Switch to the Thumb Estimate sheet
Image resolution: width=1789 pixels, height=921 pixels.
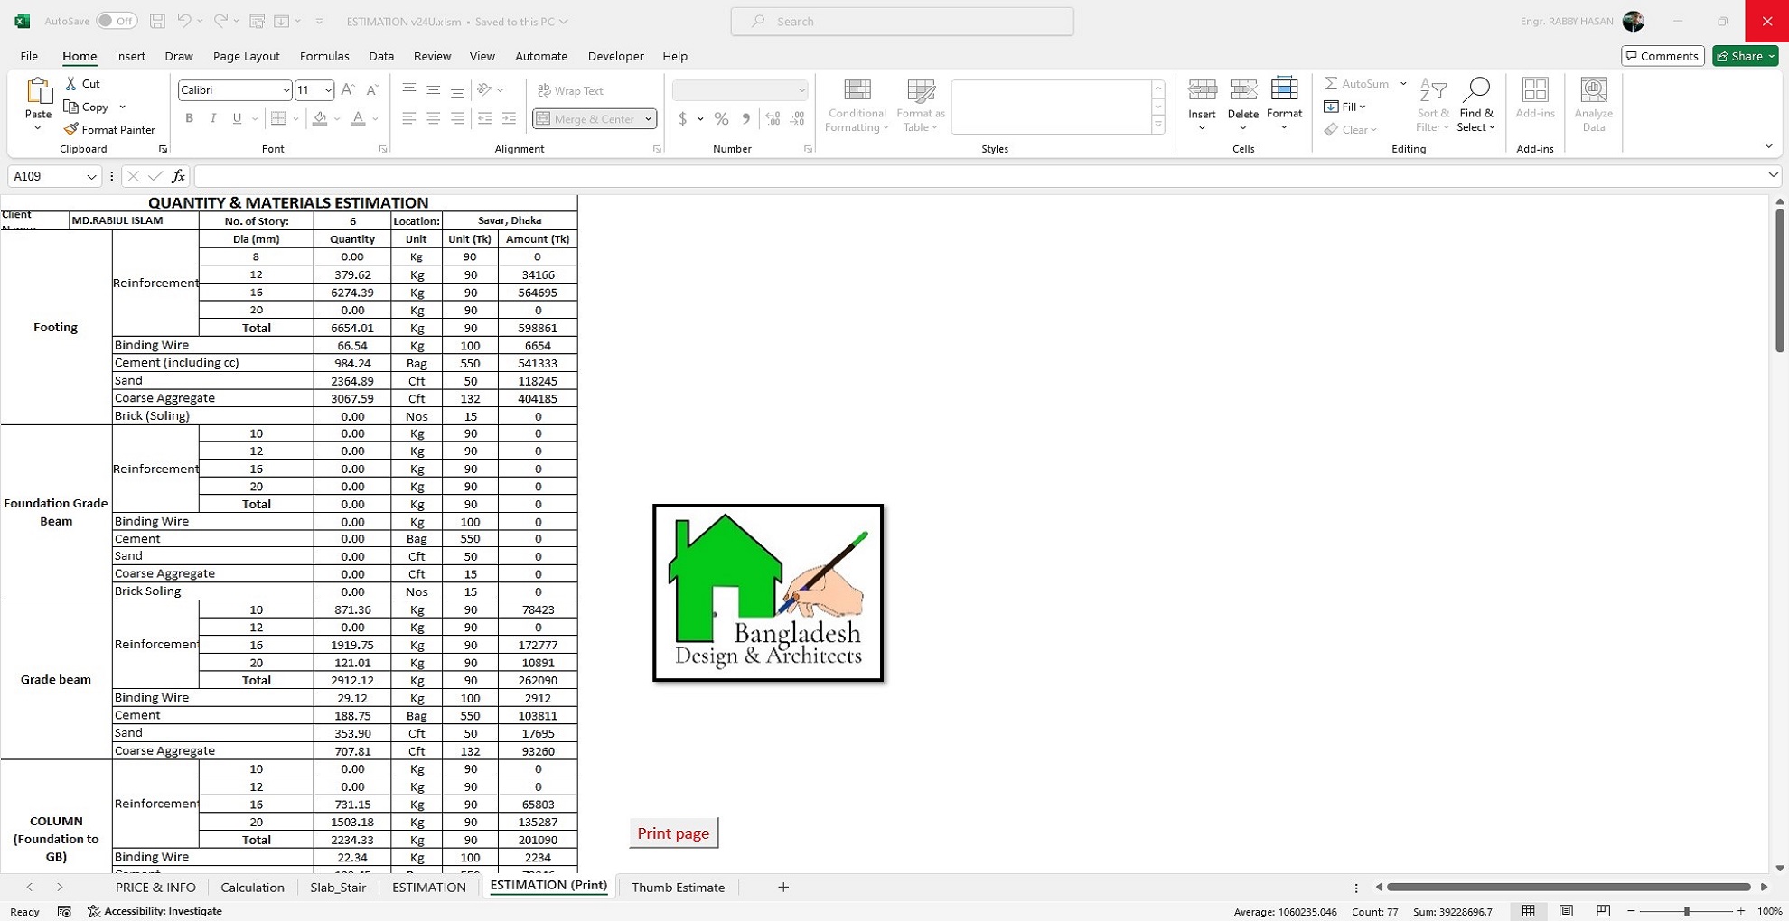[678, 888]
